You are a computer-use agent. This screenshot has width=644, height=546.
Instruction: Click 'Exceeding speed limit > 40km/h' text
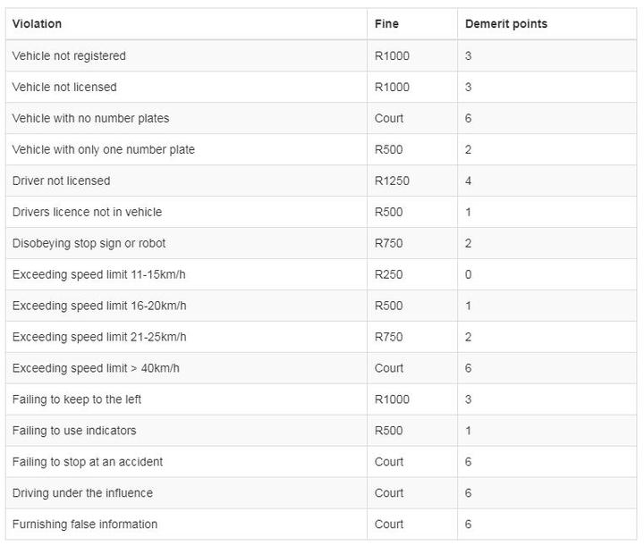pyautogui.click(x=96, y=368)
